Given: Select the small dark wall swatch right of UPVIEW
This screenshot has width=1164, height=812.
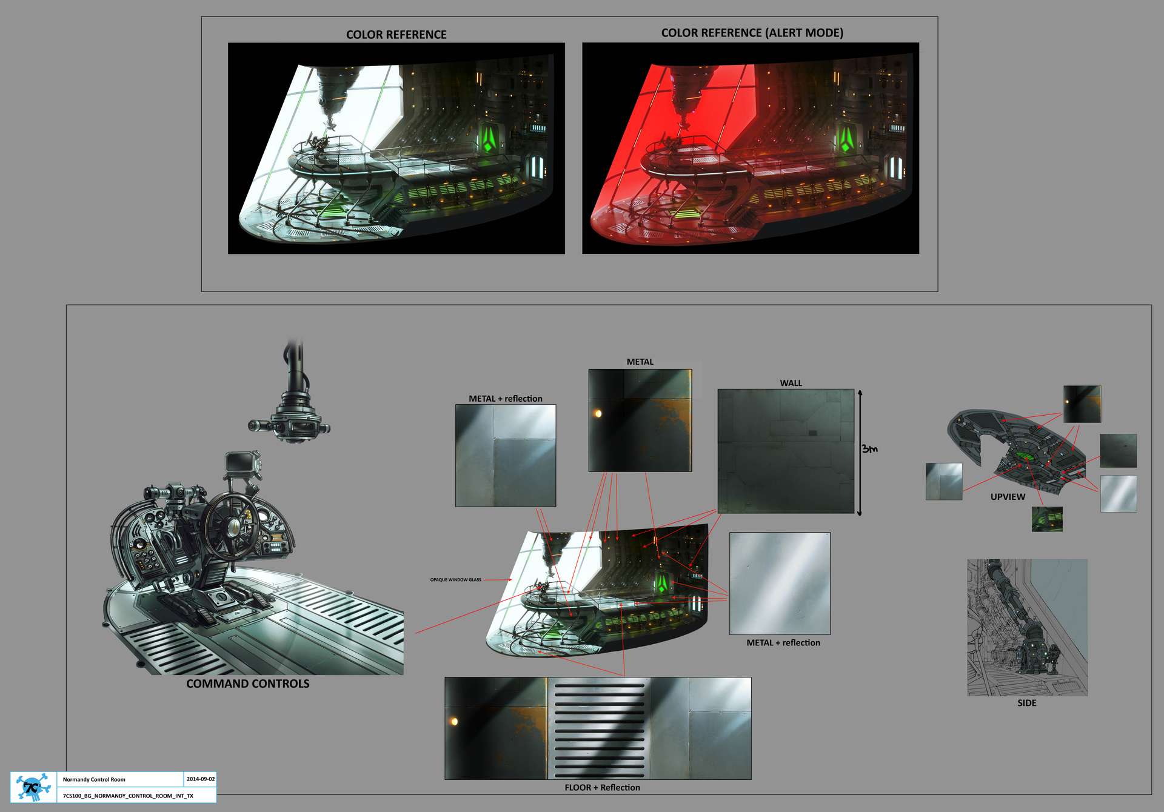Looking at the screenshot, I should click(1118, 450).
